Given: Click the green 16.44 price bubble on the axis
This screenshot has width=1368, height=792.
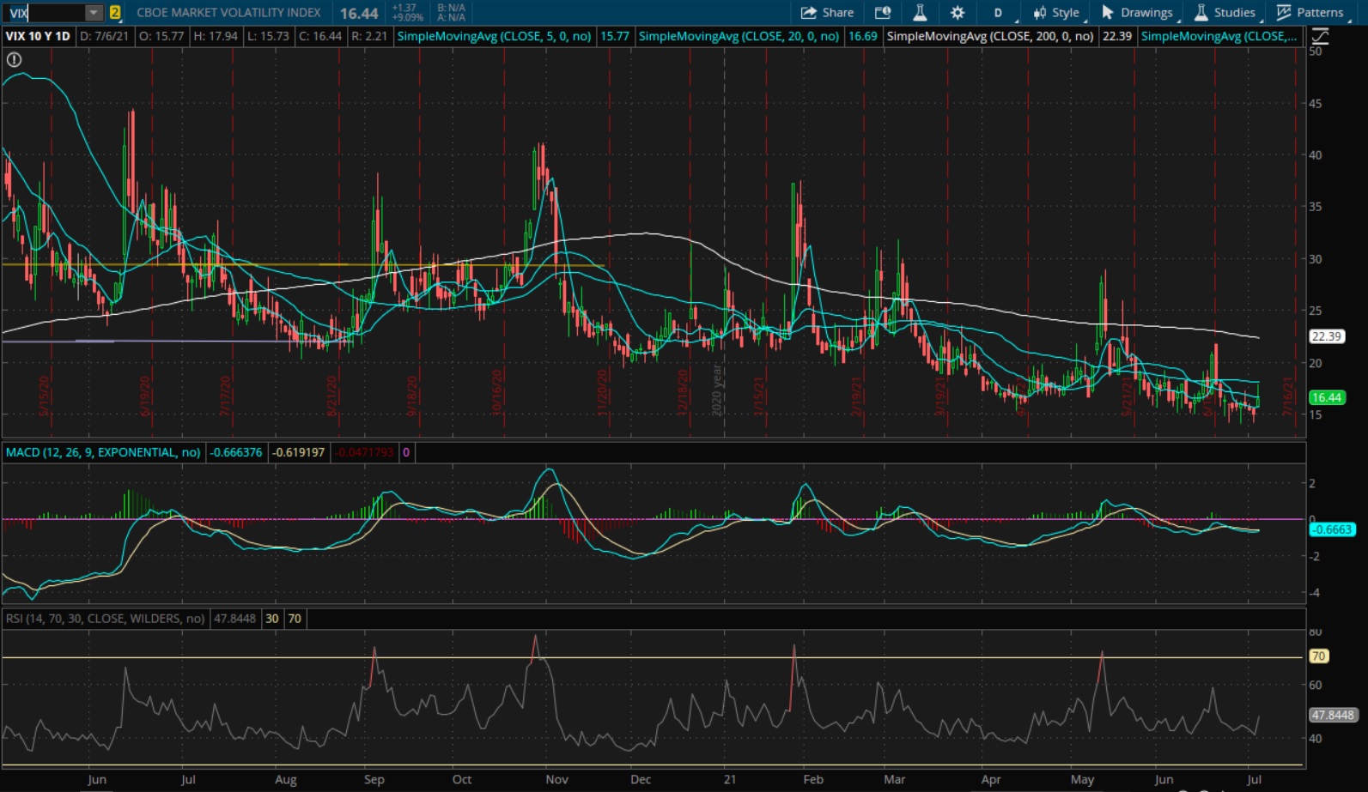Looking at the screenshot, I should coord(1326,397).
